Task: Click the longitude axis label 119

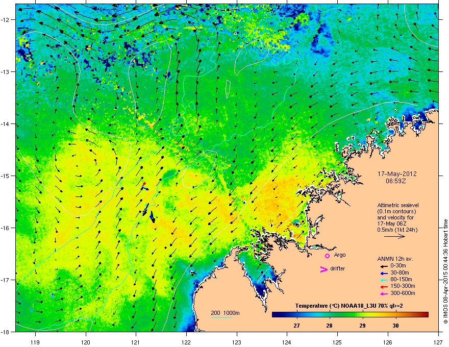Action: 35,342
